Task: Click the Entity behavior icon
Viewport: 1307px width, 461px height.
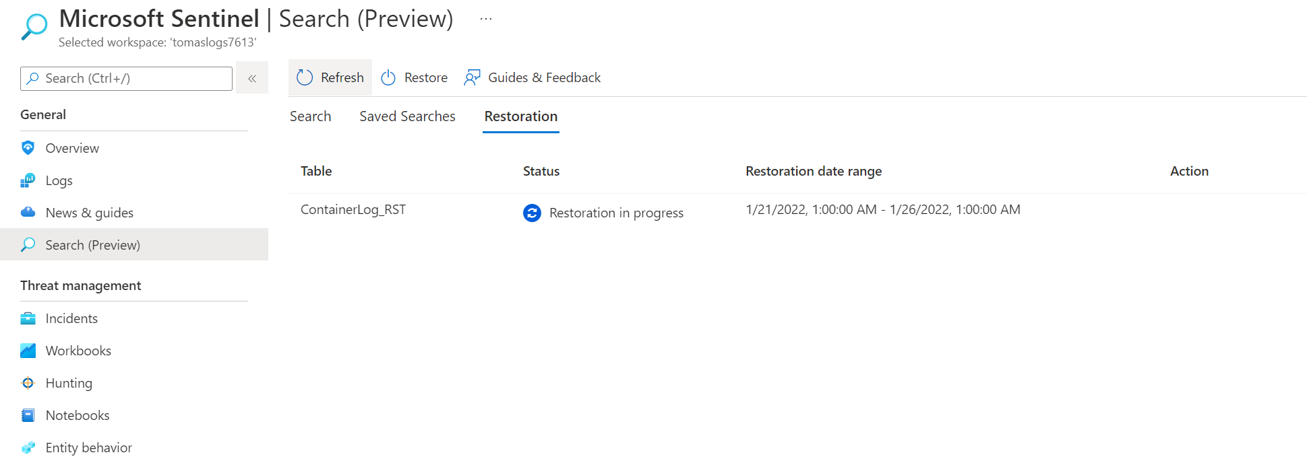Action: pos(28,448)
